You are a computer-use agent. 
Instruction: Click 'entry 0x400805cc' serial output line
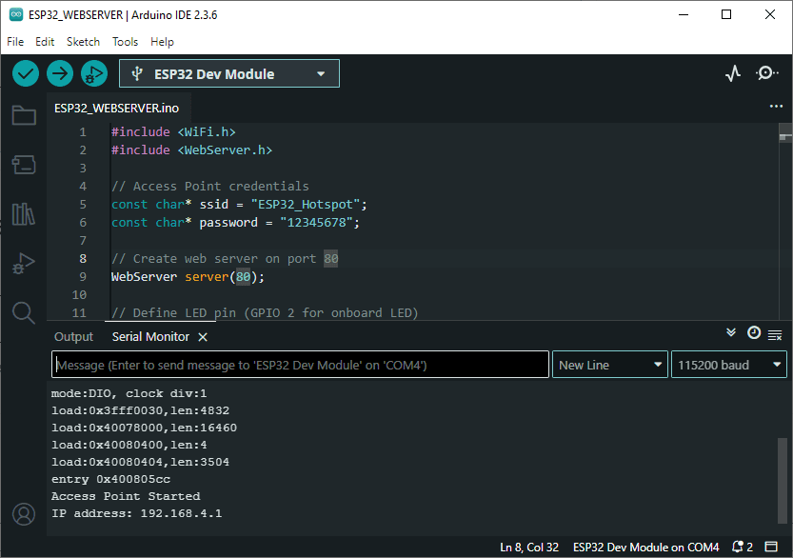(x=110, y=479)
